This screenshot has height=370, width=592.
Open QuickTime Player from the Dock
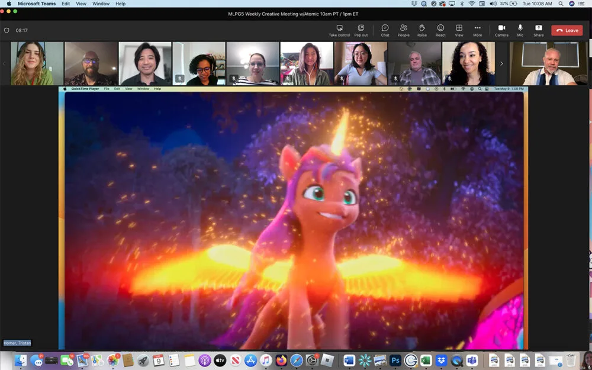(x=457, y=361)
